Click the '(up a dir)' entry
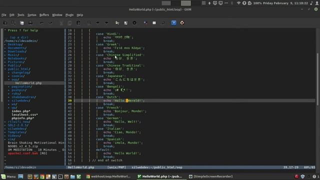The width and height of the screenshot is (320, 180). coord(19,37)
